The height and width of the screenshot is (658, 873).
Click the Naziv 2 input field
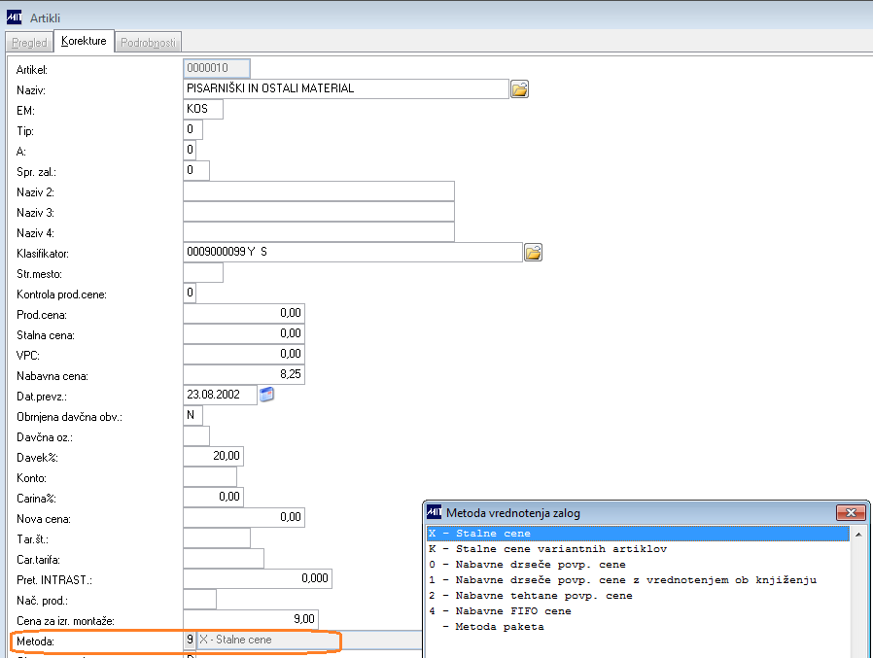pyautogui.click(x=319, y=190)
